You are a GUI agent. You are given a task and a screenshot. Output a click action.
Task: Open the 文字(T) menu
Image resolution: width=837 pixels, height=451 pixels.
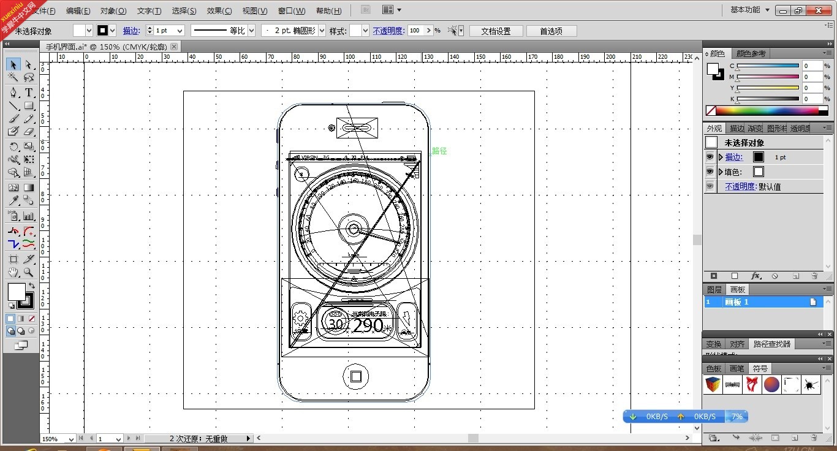click(x=149, y=10)
